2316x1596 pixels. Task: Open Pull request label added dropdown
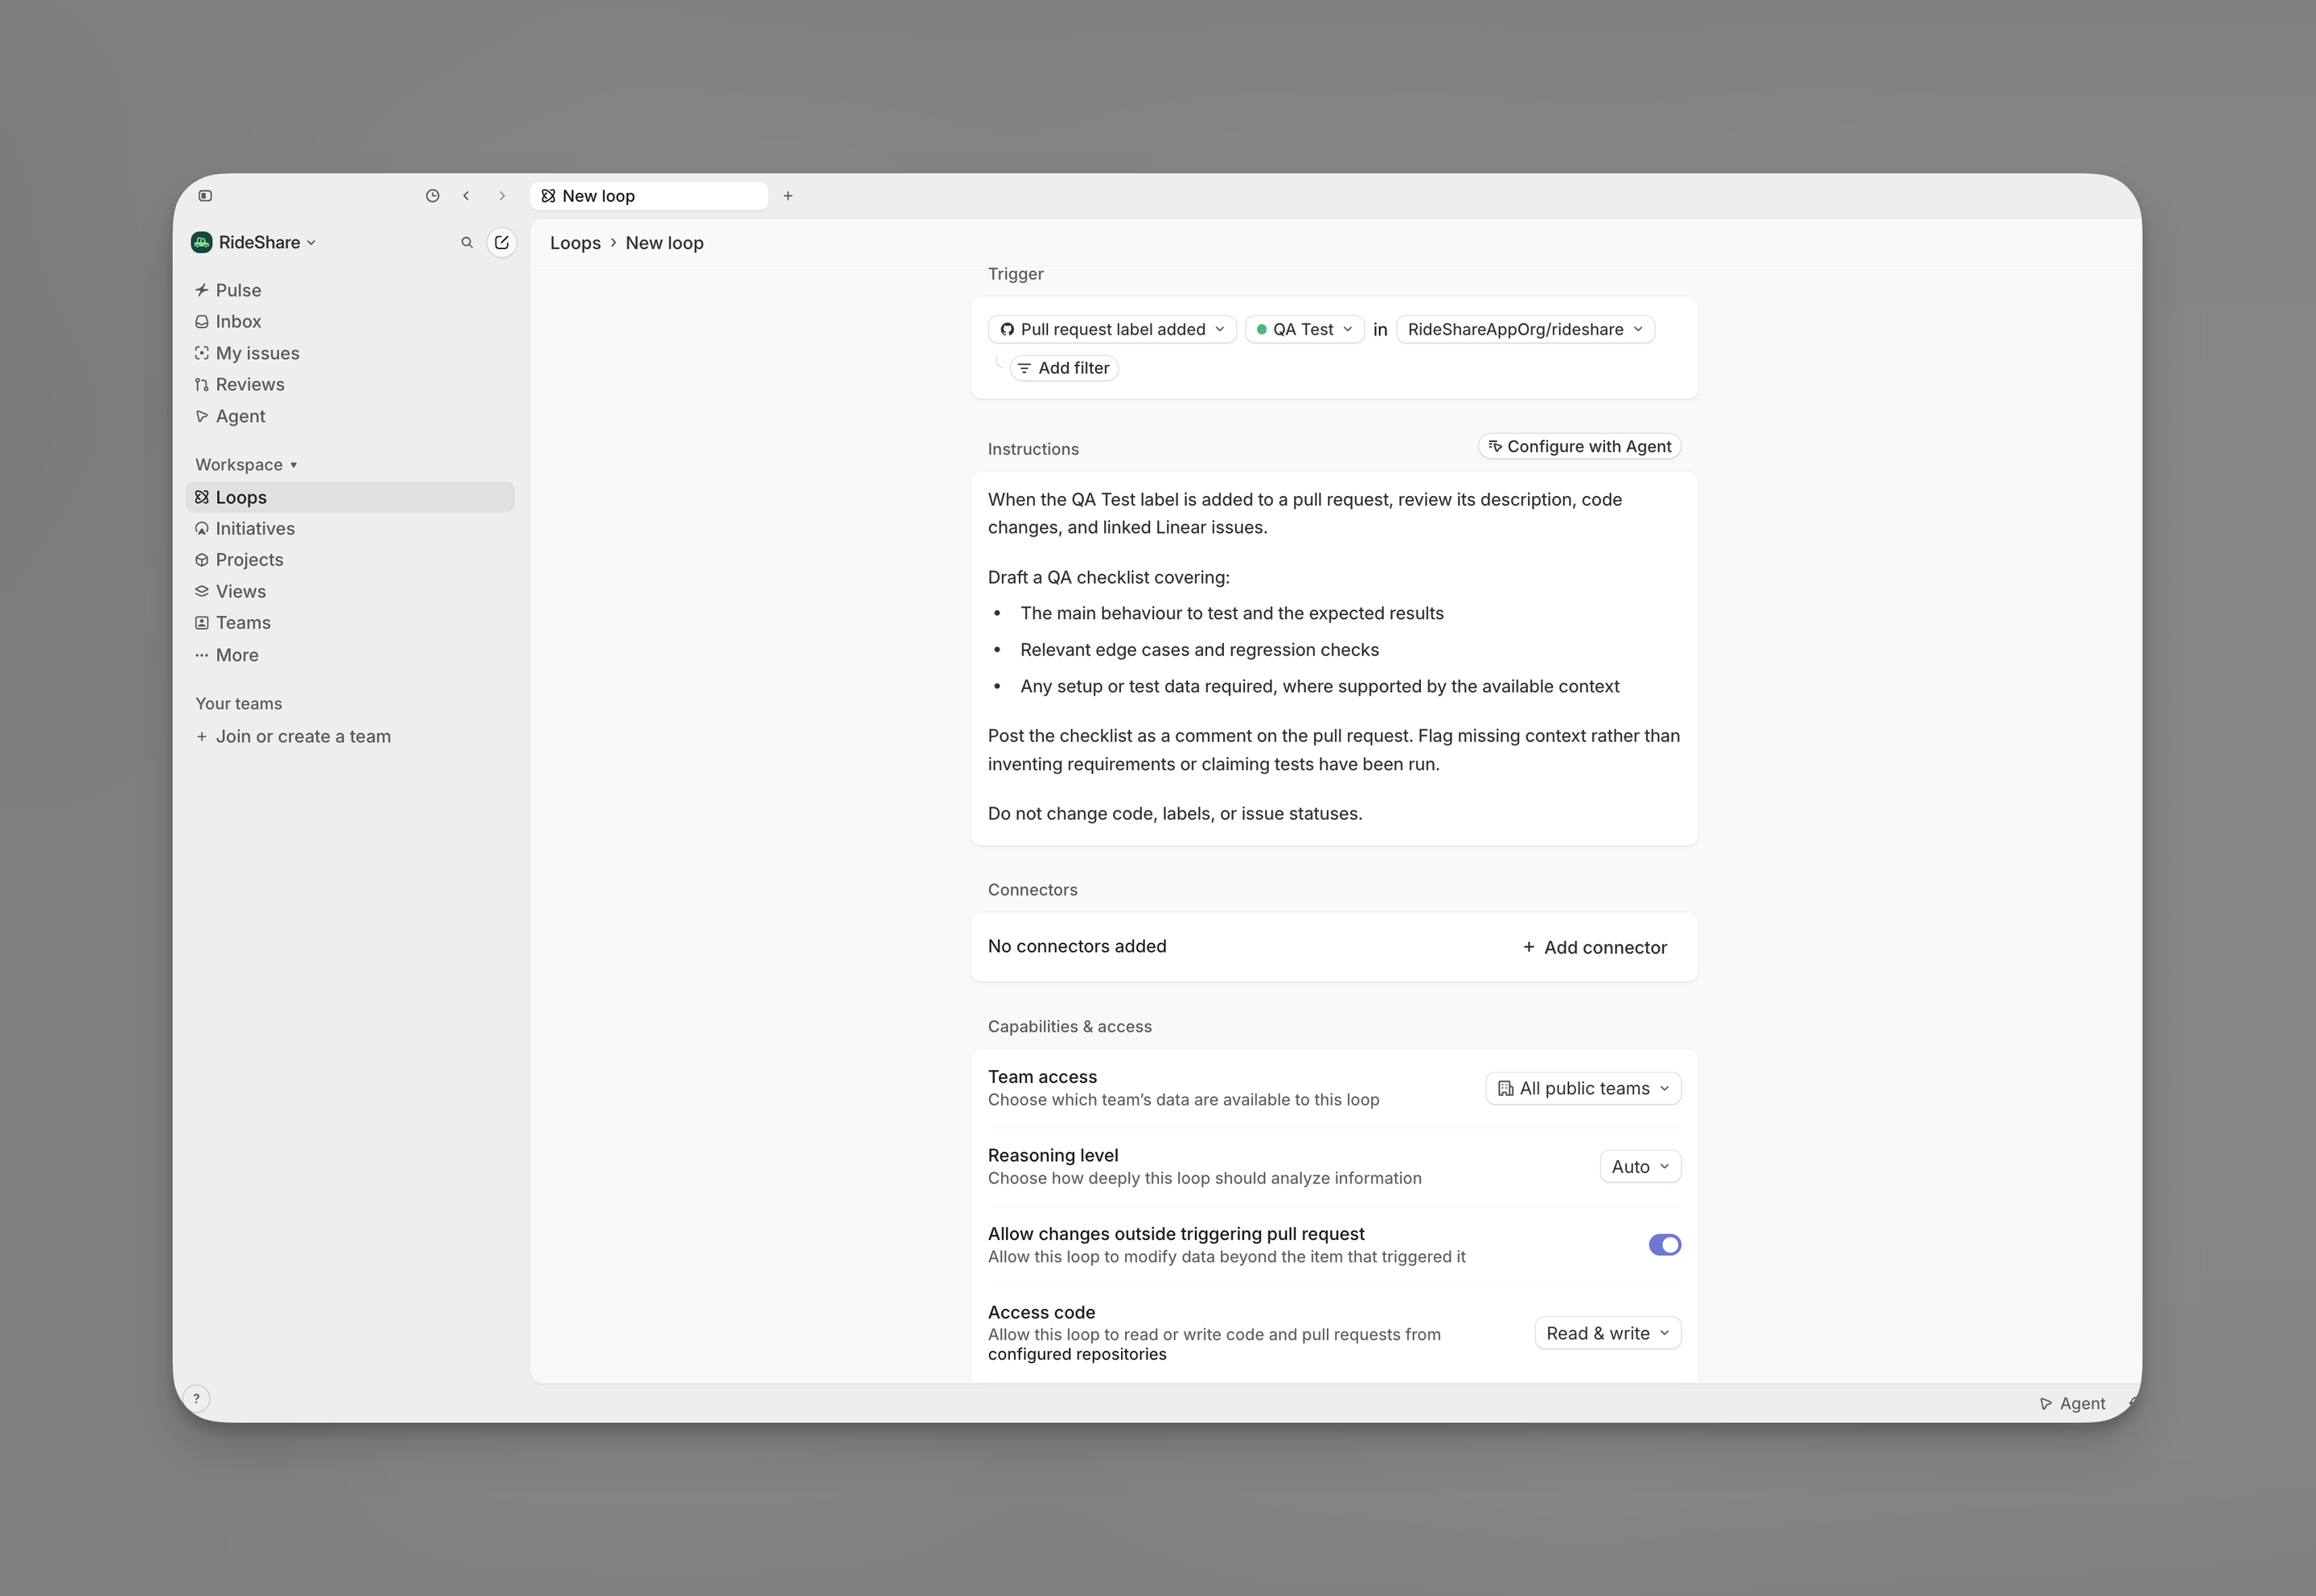(x=1112, y=330)
